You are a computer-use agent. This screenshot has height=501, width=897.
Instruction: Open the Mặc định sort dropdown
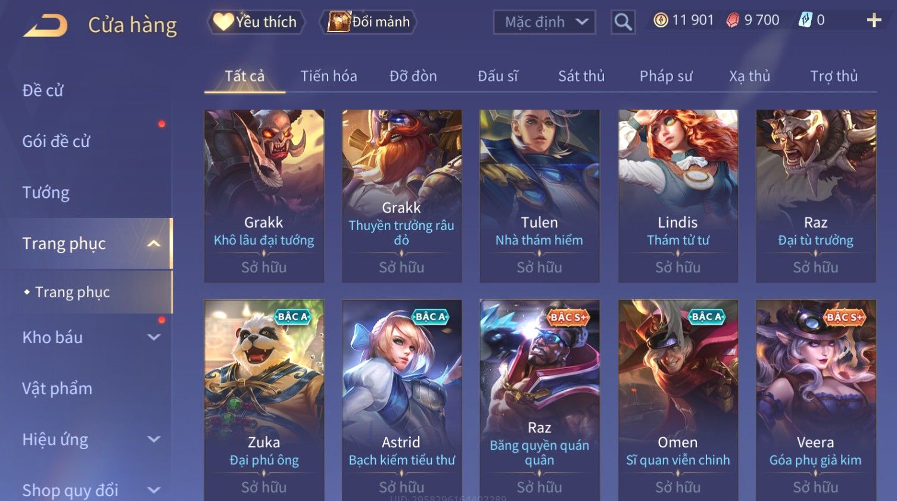[544, 23]
